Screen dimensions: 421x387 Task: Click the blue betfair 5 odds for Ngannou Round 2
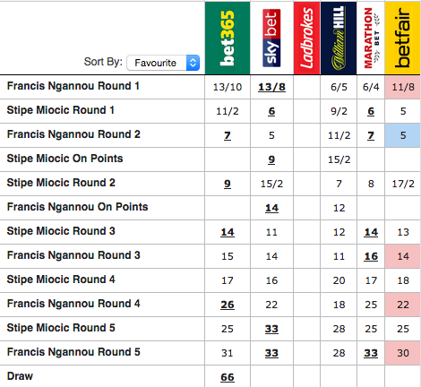coord(402,135)
